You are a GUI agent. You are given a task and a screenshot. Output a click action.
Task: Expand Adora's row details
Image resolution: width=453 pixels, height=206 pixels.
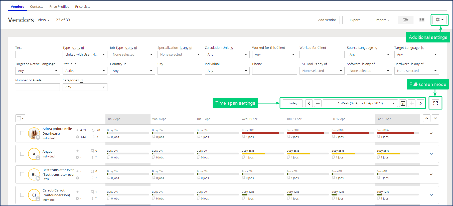coord(431,133)
